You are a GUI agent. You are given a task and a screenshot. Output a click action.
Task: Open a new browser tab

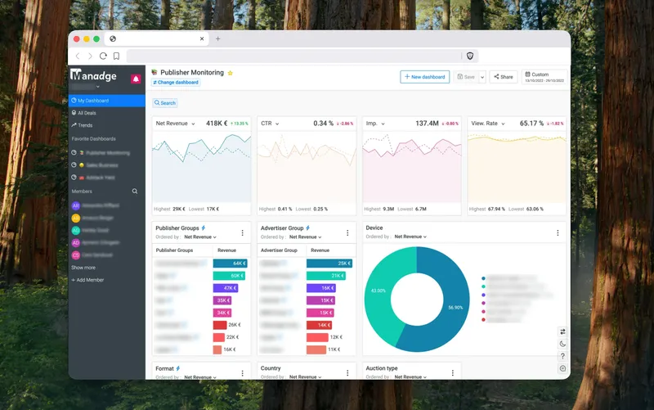(x=217, y=38)
